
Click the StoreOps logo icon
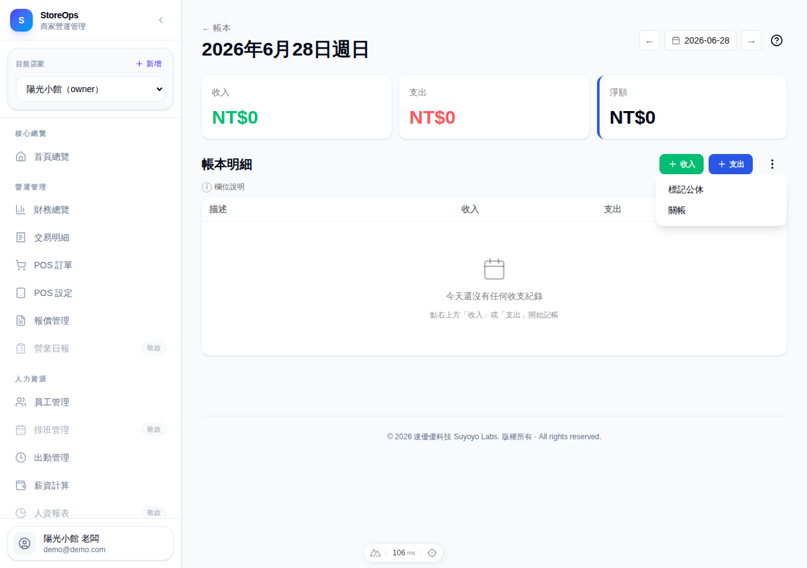pyautogui.click(x=21, y=20)
